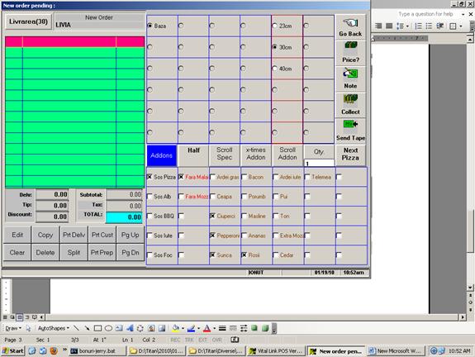Uncheck the Ciuperci checkbox
Screen dimensions: 475x357
pyautogui.click(x=212, y=216)
